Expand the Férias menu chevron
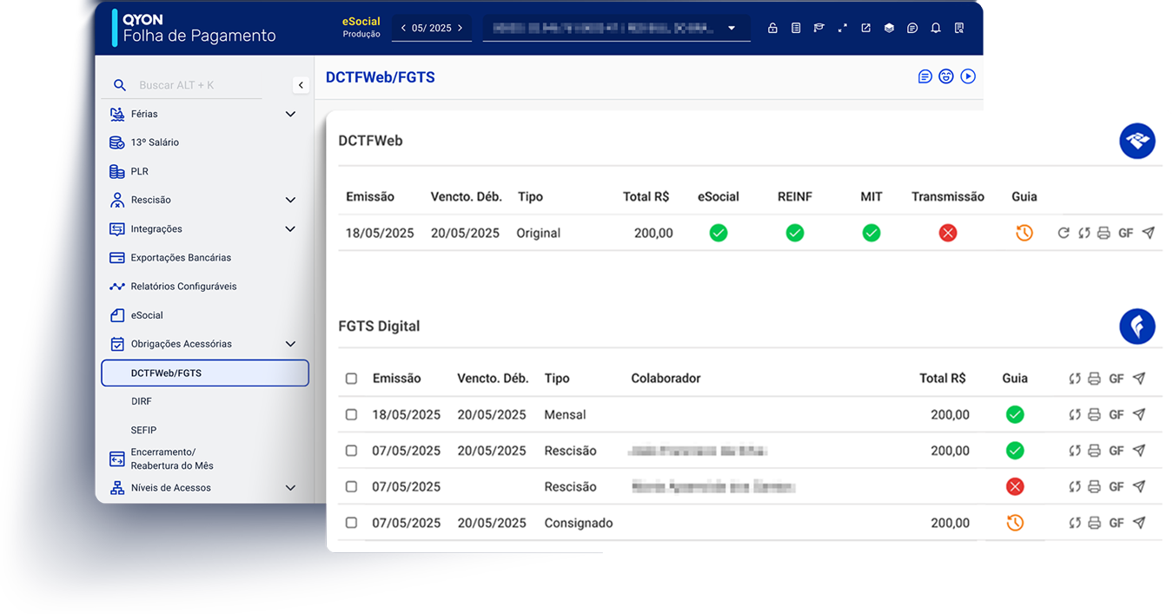Viewport: 1173px width, 614px height. click(290, 114)
